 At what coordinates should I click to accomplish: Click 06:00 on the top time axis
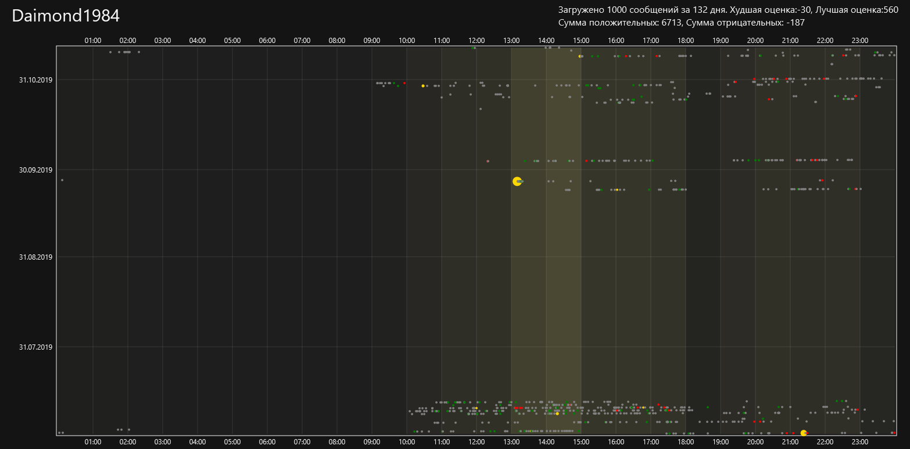[x=267, y=41]
